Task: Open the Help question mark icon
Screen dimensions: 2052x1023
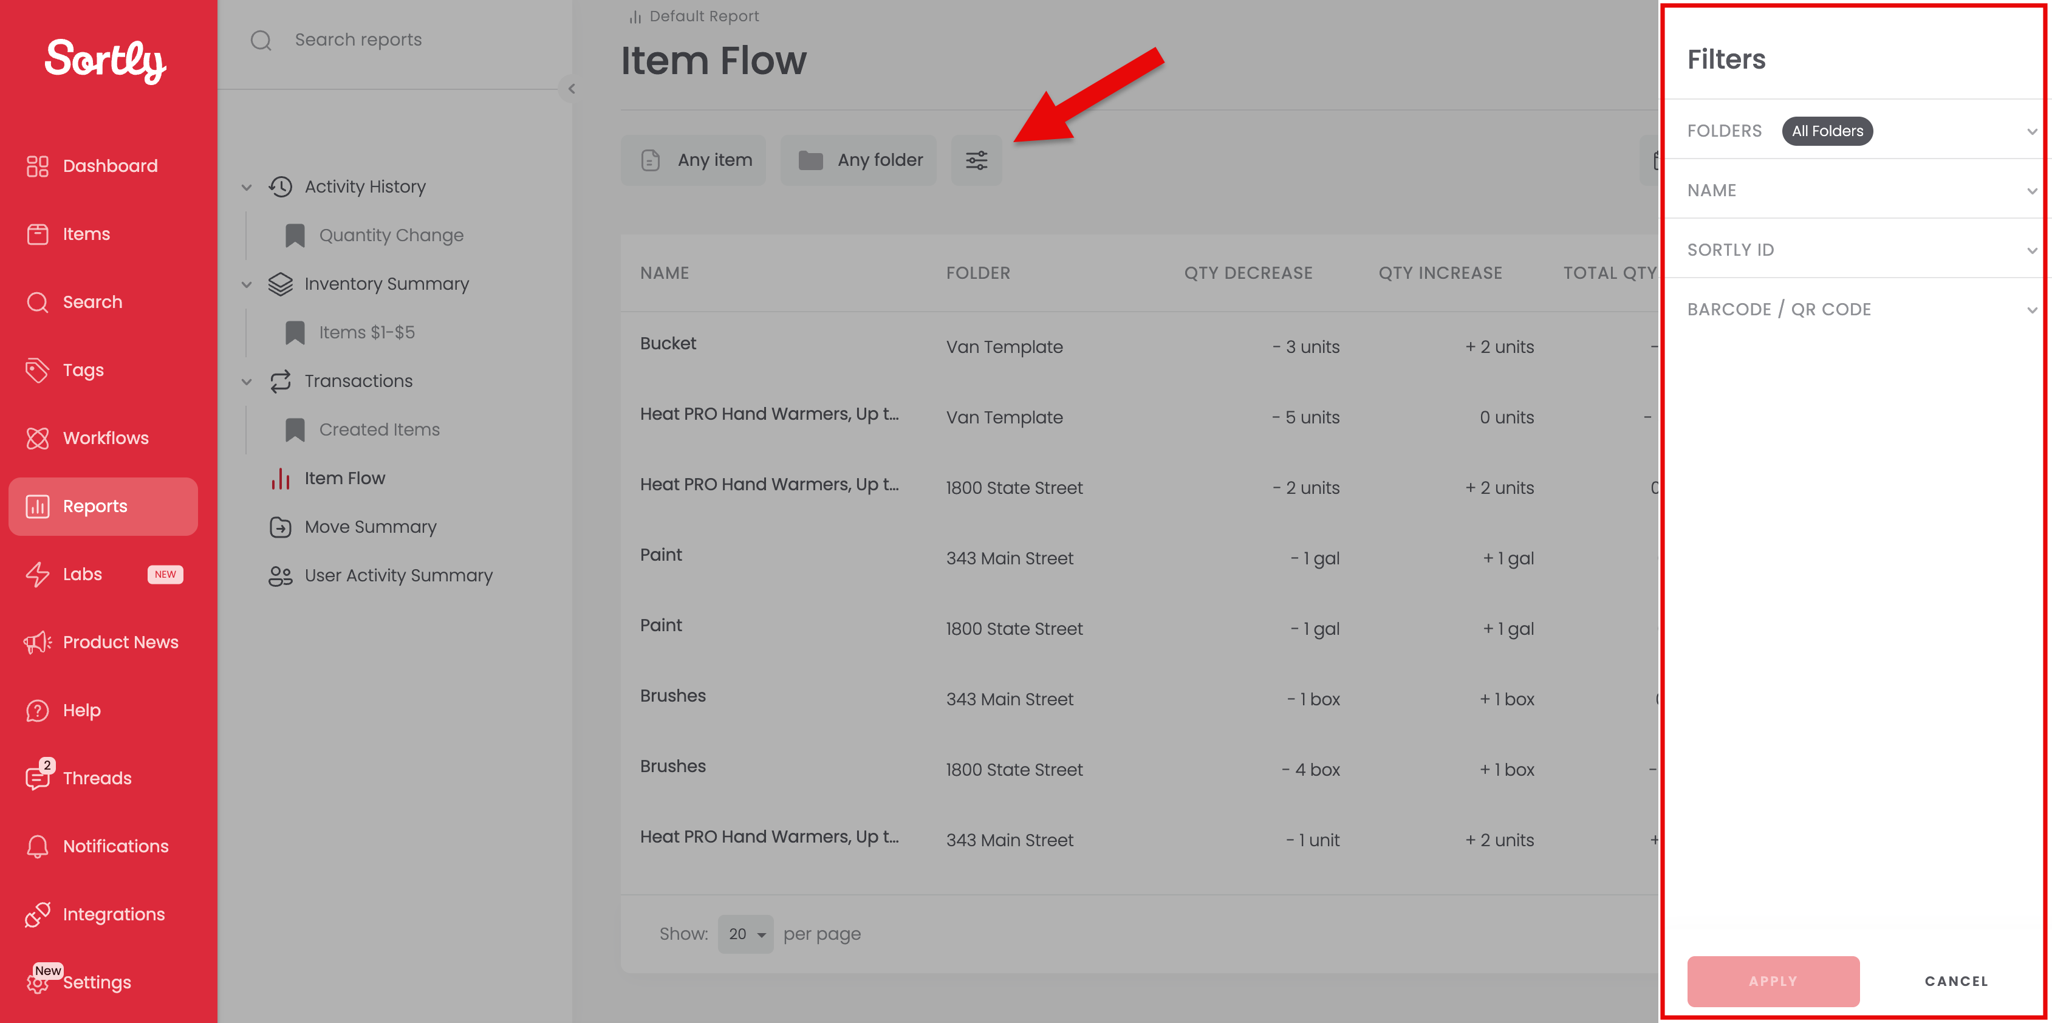Action: [38, 711]
